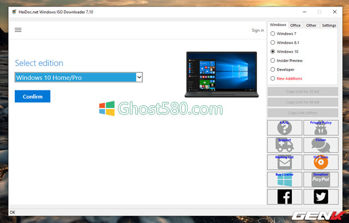The width and height of the screenshot is (349, 223).
Task: Click the Windows 10 laptop image
Action: pyautogui.click(x=221, y=75)
